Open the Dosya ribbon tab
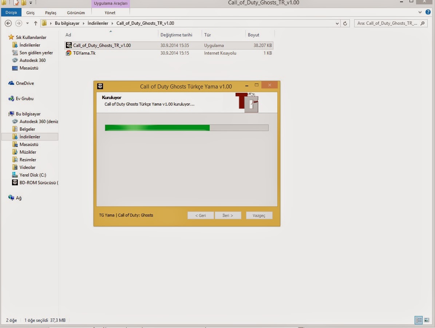Image resolution: width=435 pixels, height=328 pixels. click(11, 12)
